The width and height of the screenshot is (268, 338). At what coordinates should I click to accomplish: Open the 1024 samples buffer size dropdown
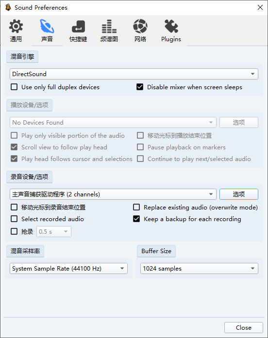point(199,268)
